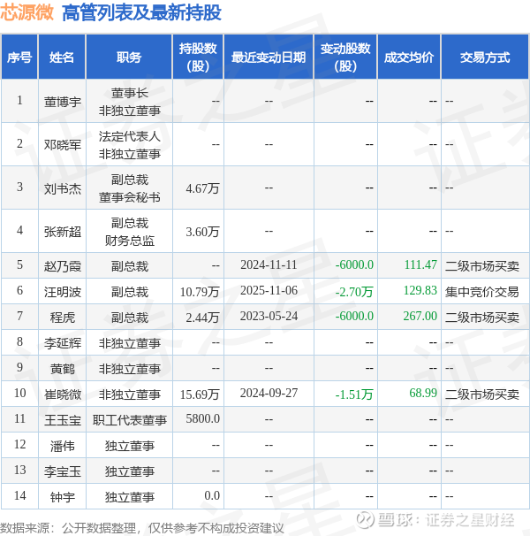Click the 10.79万 shareholding value
530x536 pixels.
tap(200, 292)
